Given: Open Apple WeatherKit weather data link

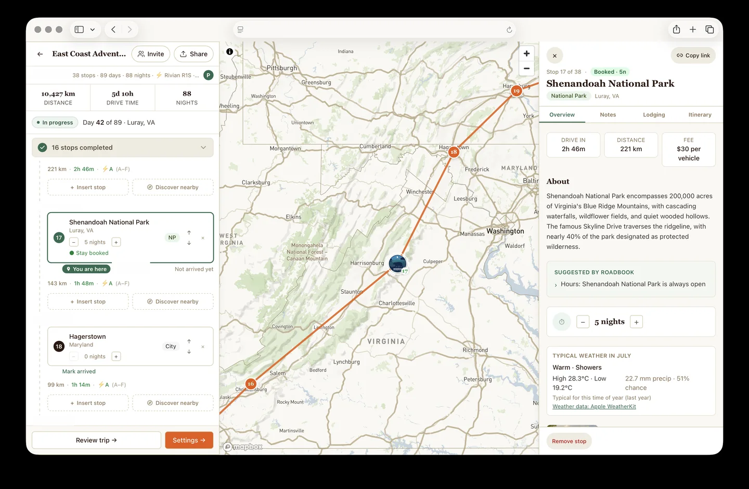Looking at the screenshot, I should [594, 407].
